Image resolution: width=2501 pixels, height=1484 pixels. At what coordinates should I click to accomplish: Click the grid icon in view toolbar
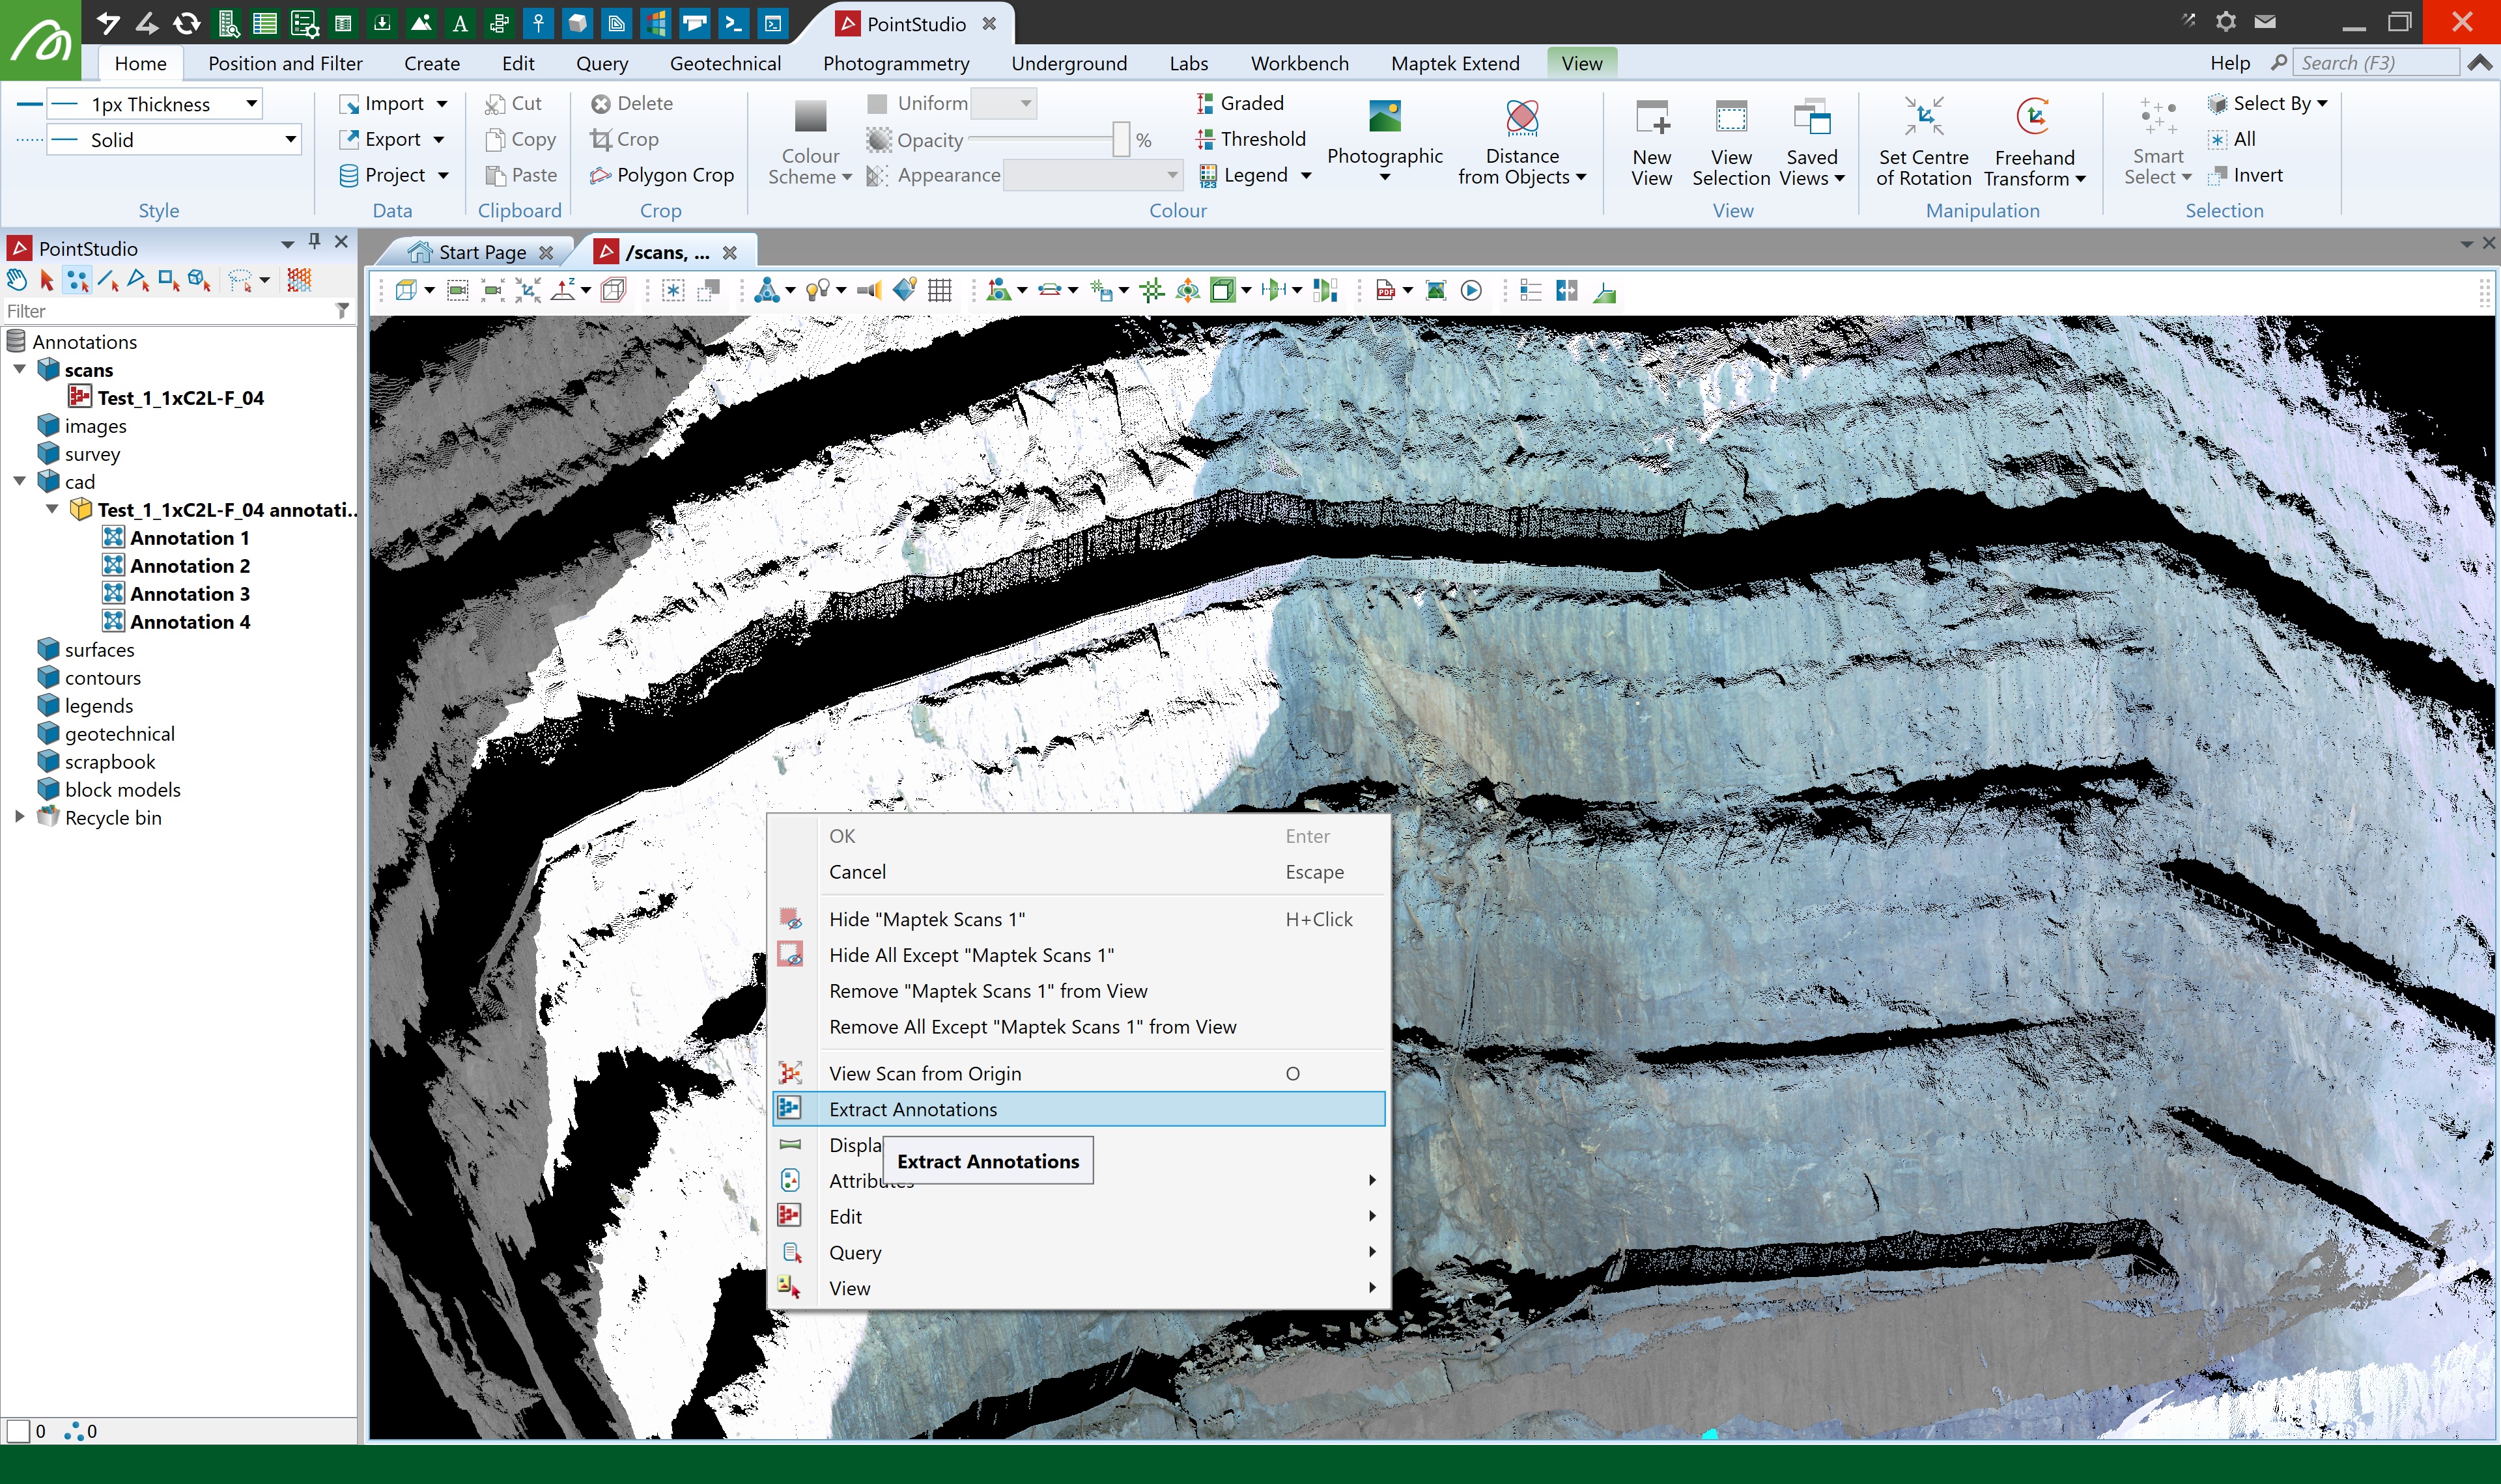[x=939, y=291]
